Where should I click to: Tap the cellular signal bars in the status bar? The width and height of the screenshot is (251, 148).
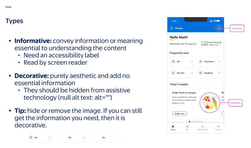coord(211,21)
